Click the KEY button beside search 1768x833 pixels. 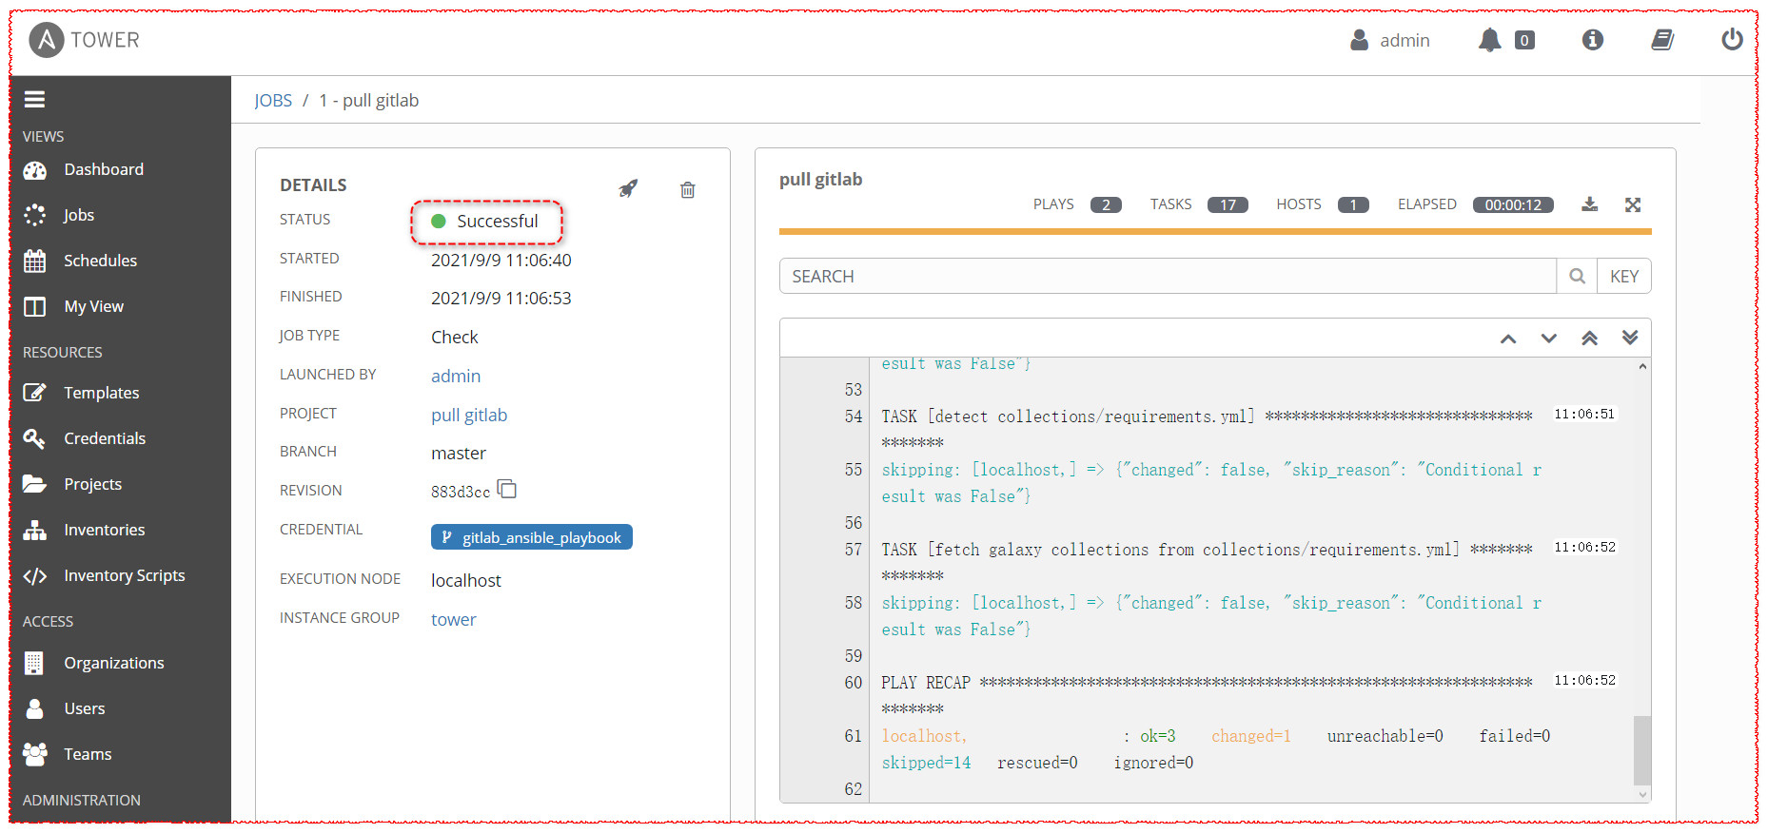(1623, 277)
